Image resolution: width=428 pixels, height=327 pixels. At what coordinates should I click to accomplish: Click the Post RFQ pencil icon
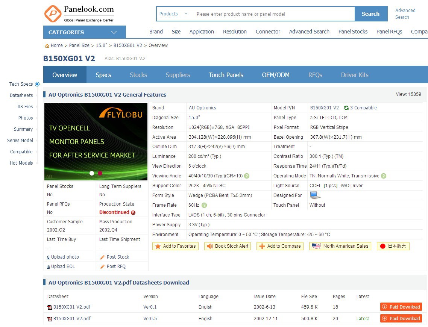pyautogui.click(x=102, y=267)
